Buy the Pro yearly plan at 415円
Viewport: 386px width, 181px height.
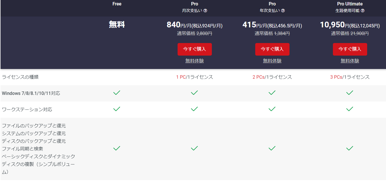pyautogui.click(x=272, y=49)
